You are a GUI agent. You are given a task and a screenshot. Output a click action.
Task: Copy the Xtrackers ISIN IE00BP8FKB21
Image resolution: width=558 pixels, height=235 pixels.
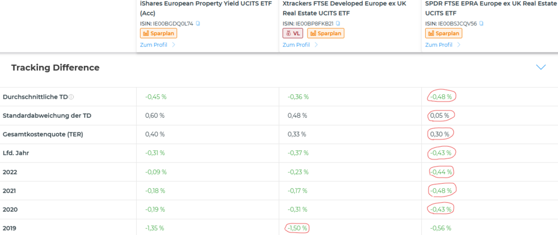(x=338, y=23)
